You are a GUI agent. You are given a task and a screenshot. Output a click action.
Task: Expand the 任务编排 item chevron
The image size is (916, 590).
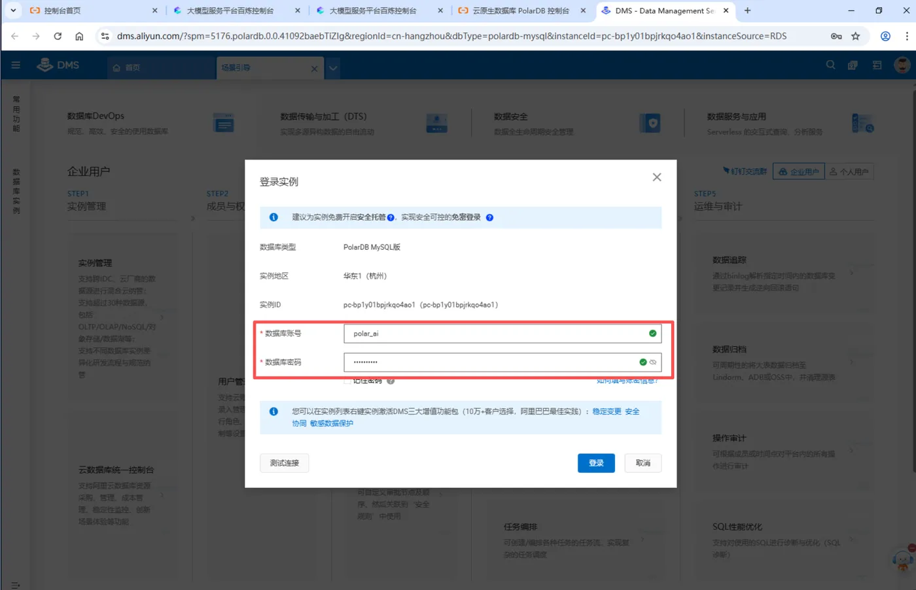point(643,539)
